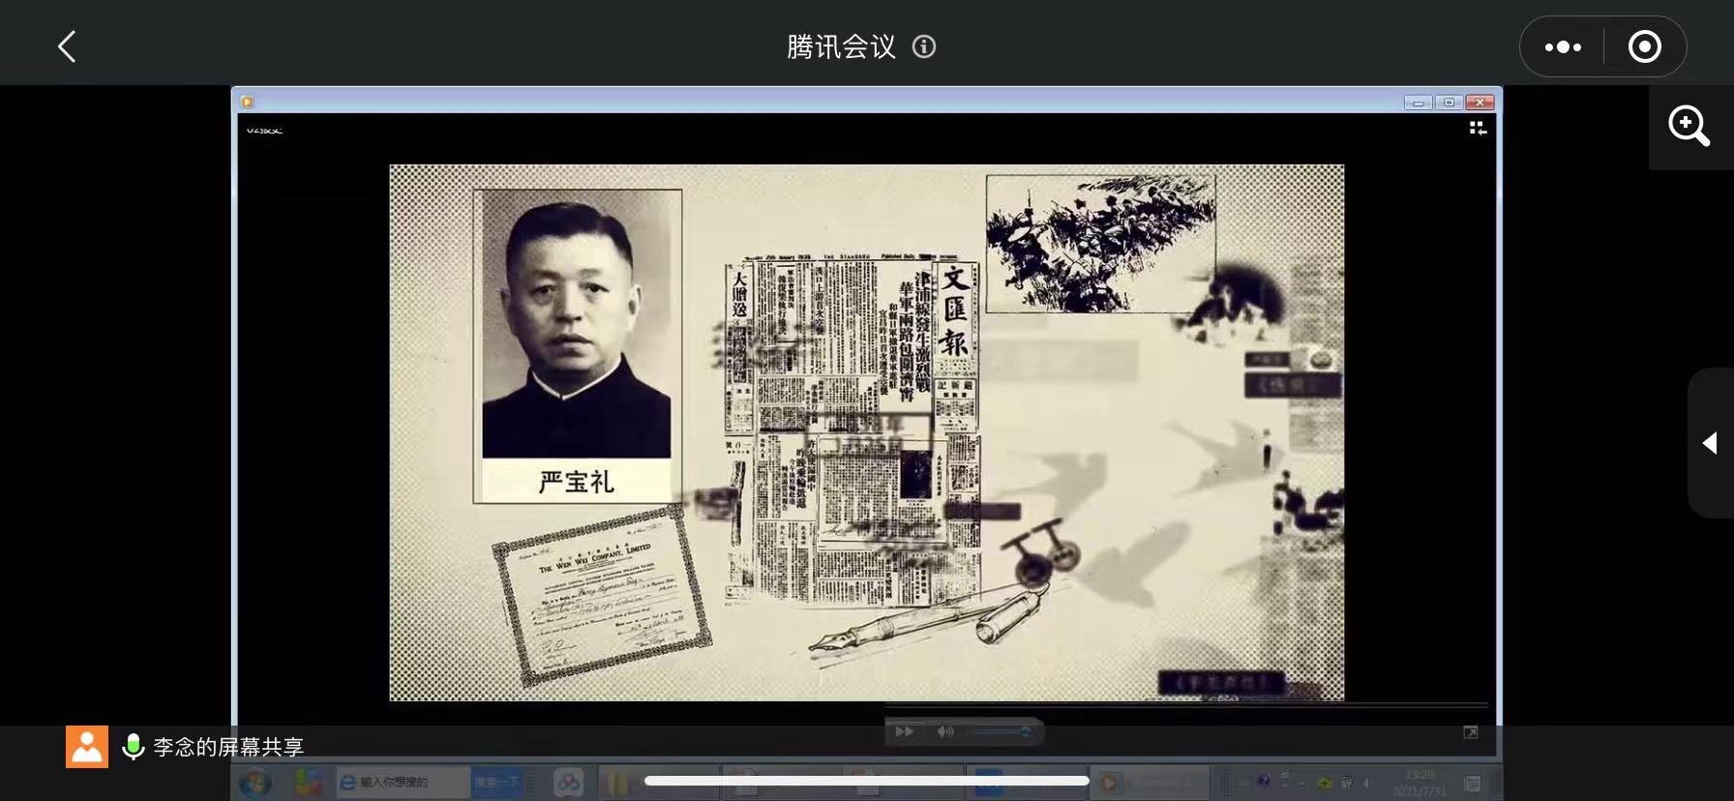The width and height of the screenshot is (1734, 801).
Task: Tap the circular close mini-program button
Action: coord(1645,46)
